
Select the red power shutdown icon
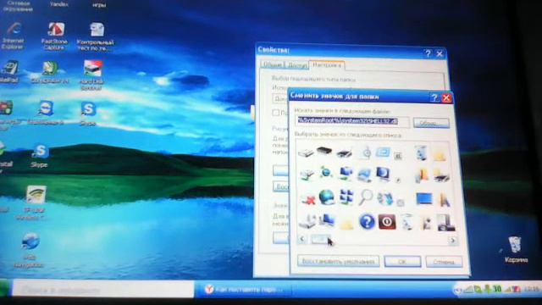(x=387, y=221)
